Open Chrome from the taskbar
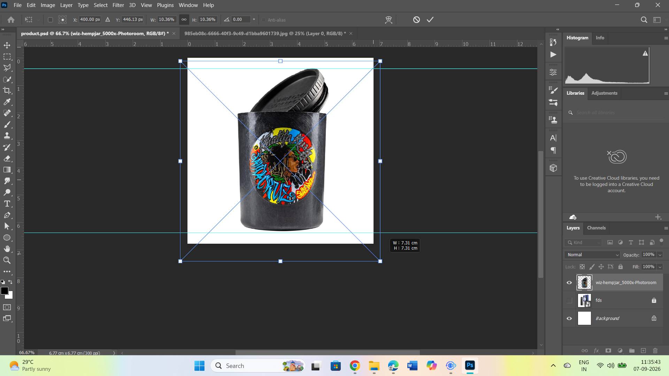The width and height of the screenshot is (669, 376). (x=355, y=366)
